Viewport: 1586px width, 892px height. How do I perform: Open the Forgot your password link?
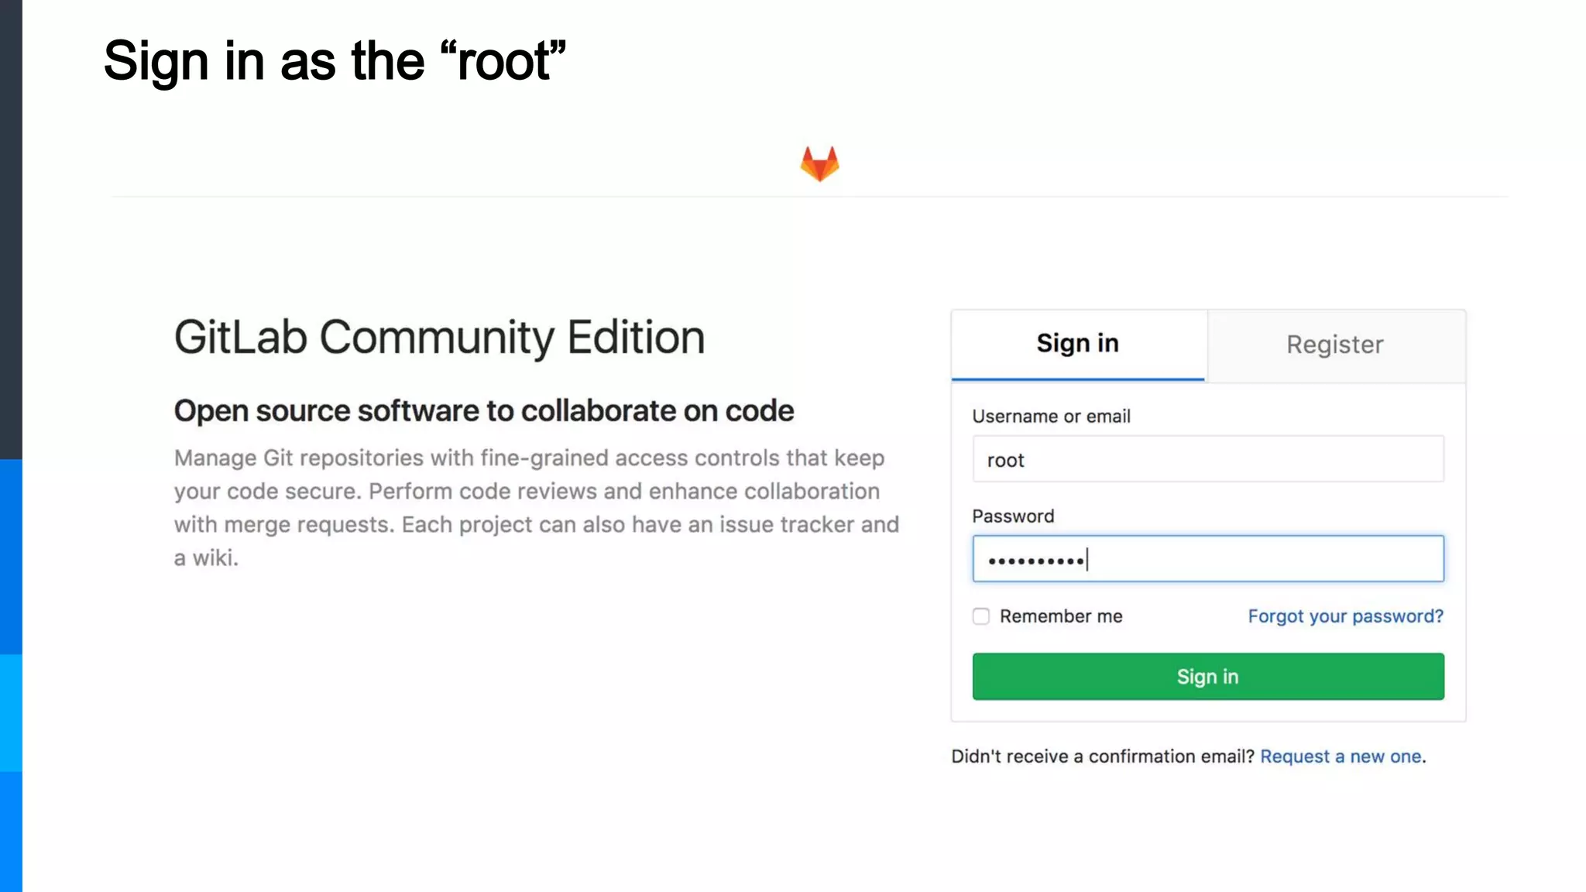tap(1345, 616)
